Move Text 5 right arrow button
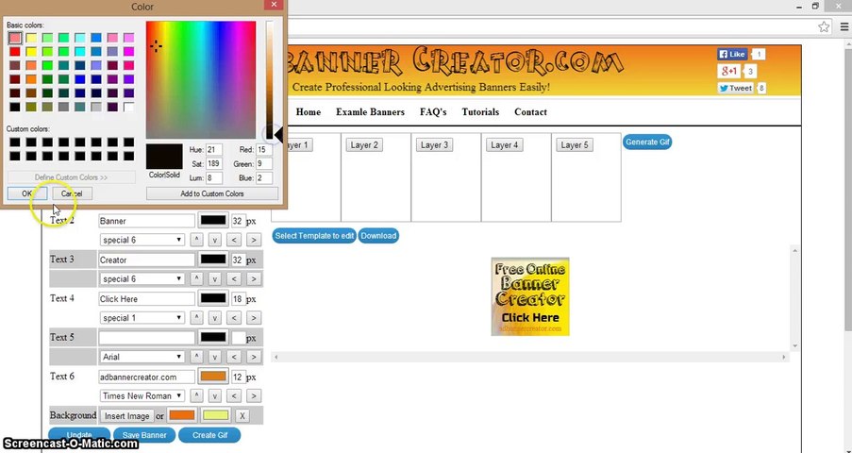Image resolution: width=852 pixels, height=453 pixels. [x=253, y=357]
